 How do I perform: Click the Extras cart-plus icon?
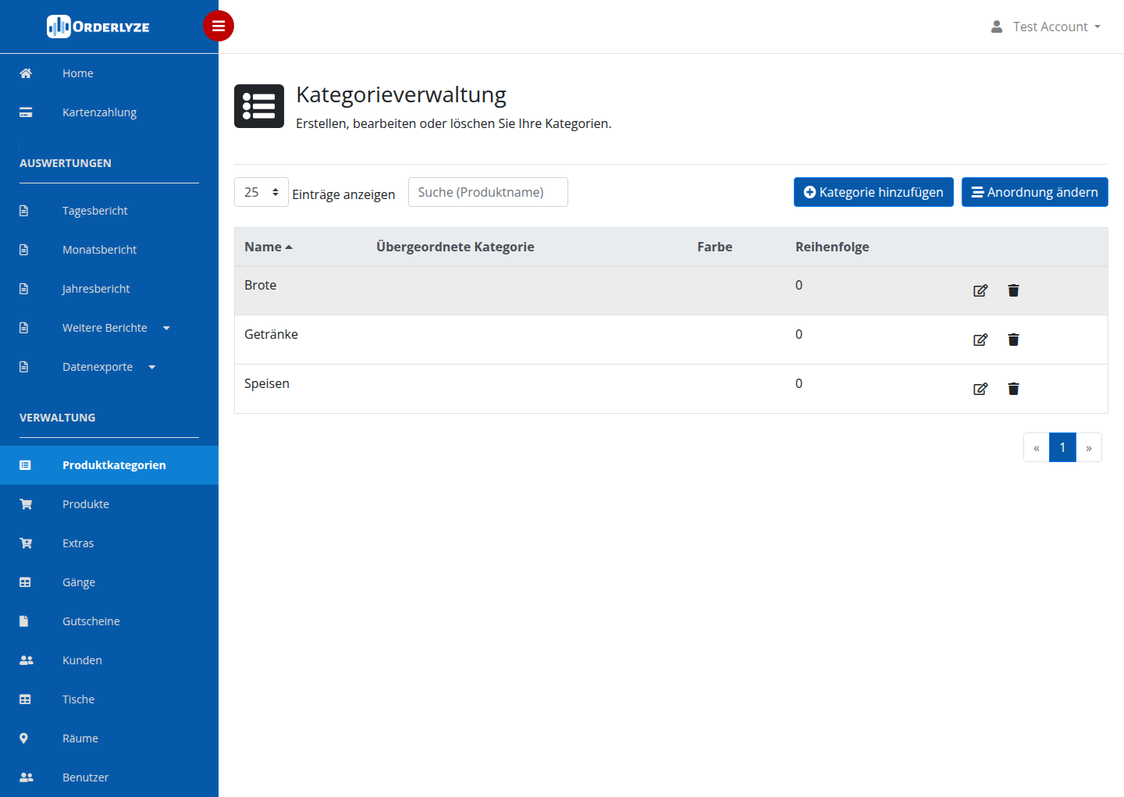tap(26, 543)
